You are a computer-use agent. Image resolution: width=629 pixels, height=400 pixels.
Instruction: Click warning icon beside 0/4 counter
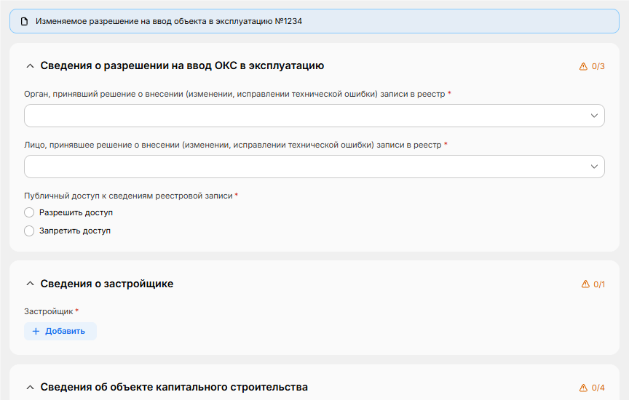tap(583, 388)
